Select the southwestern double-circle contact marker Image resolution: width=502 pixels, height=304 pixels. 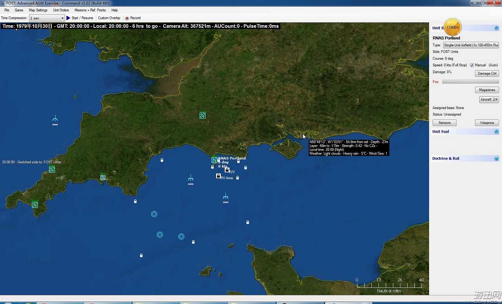[160, 235]
